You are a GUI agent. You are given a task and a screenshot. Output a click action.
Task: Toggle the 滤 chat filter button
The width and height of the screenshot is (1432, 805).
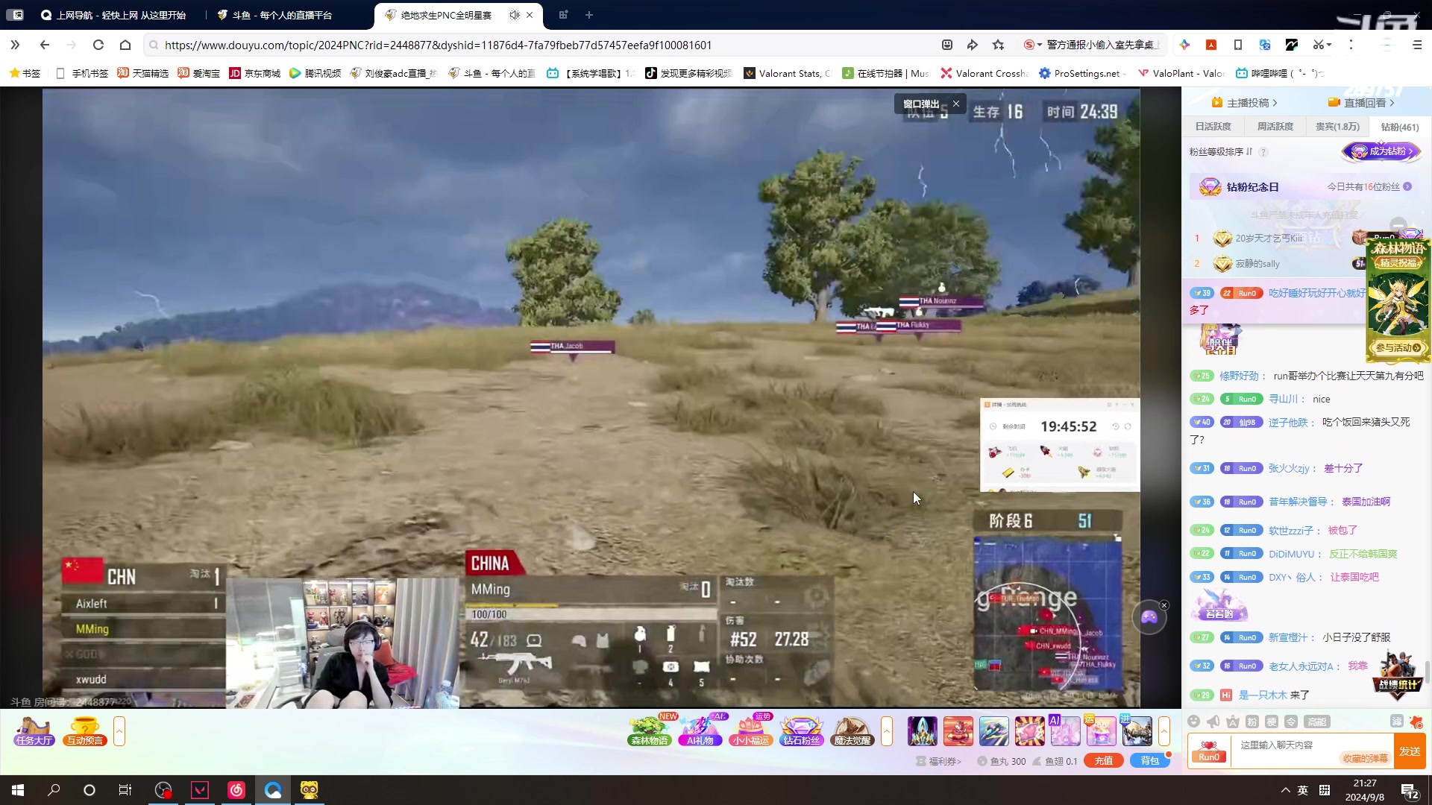1396,722
